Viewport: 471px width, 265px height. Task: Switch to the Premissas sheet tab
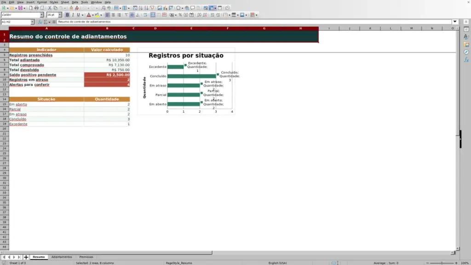point(86,257)
